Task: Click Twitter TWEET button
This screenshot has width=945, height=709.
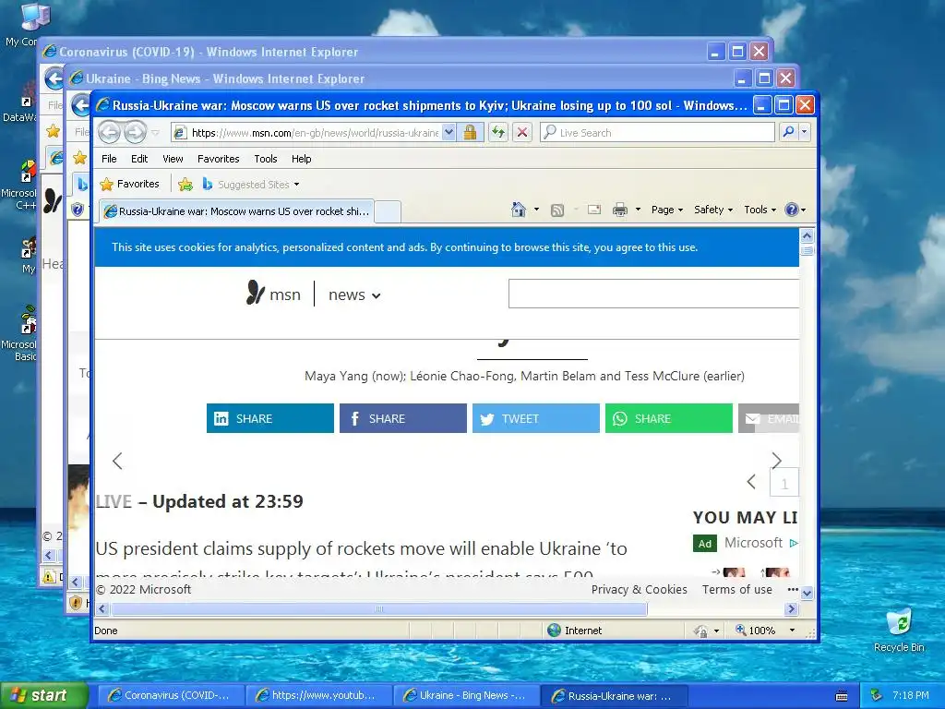Action: coord(536,418)
